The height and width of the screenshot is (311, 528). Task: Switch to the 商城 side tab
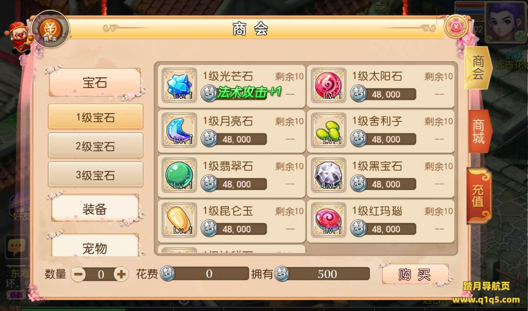[479, 131]
